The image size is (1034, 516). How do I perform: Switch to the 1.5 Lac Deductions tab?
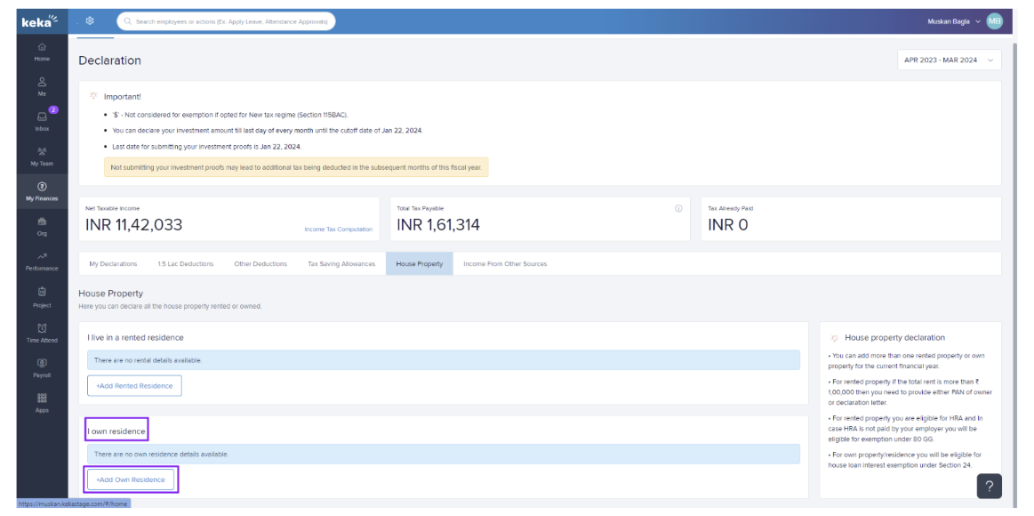(185, 264)
